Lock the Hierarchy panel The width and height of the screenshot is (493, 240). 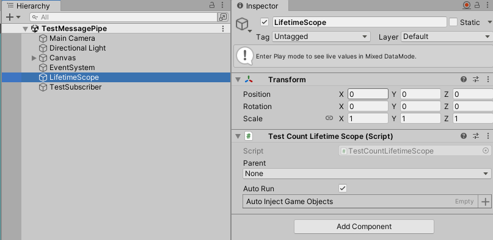pos(212,5)
